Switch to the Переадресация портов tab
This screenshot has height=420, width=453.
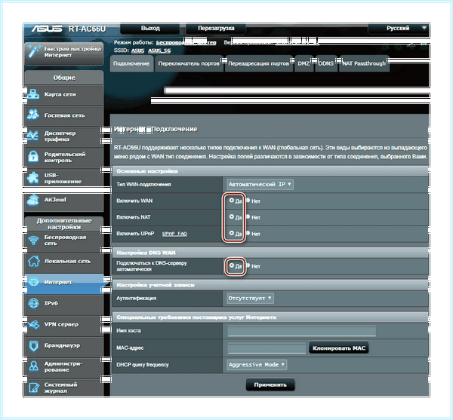[258, 63]
